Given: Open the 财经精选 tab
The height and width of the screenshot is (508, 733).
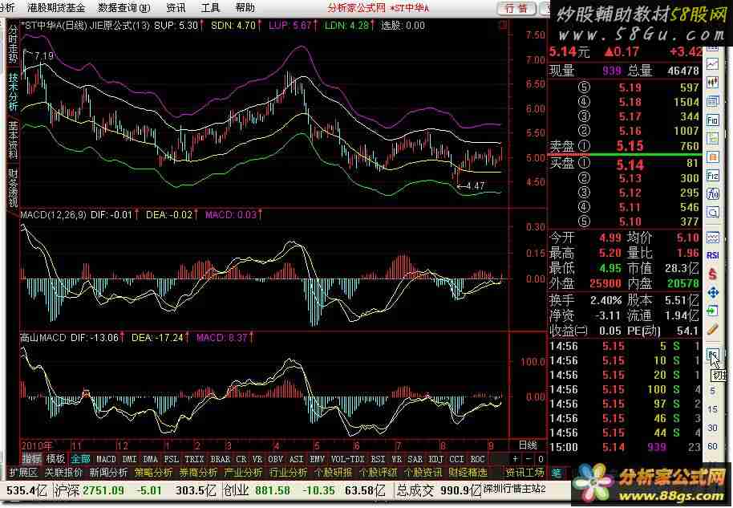Looking at the screenshot, I should [468, 473].
